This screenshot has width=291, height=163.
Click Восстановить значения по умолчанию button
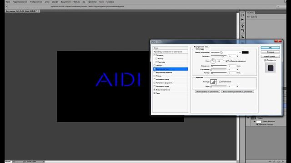coord(237,91)
